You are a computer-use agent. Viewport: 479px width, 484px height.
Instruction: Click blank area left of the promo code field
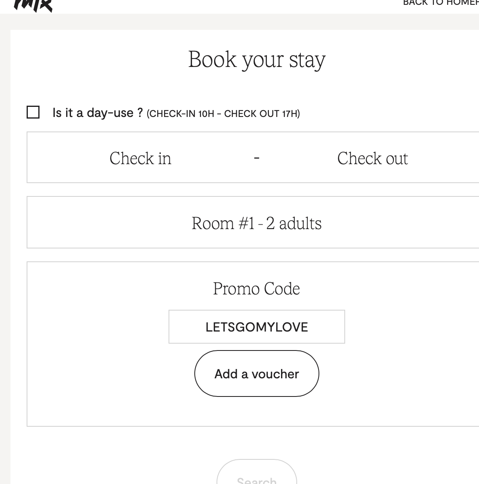[x=97, y=327]
